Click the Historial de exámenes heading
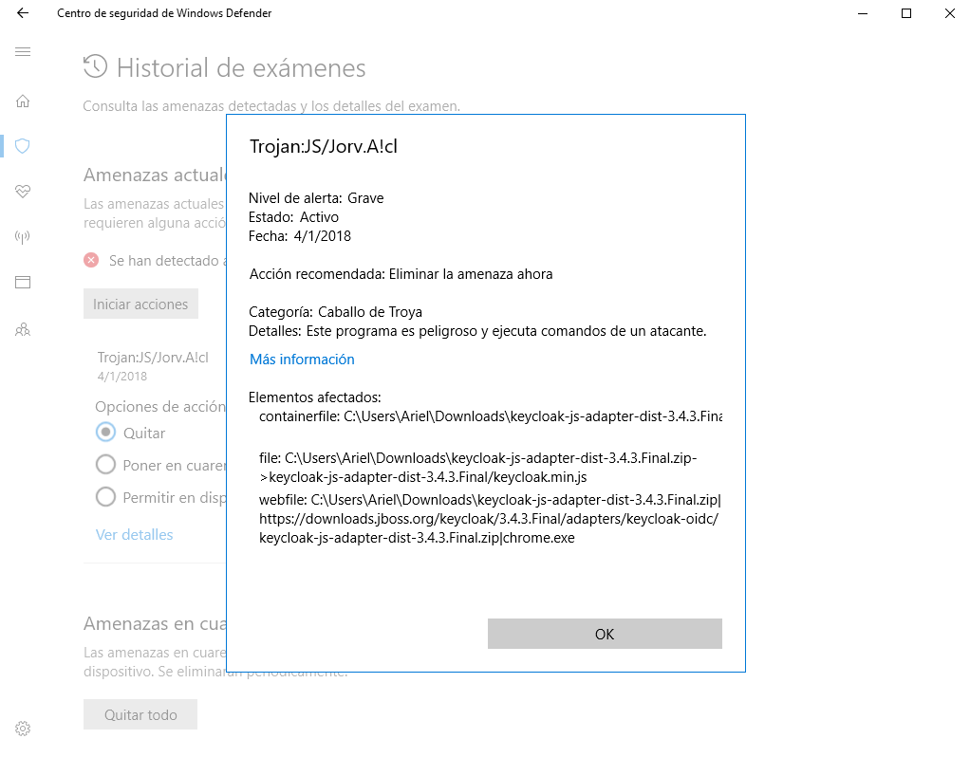 tap(241, 67)
